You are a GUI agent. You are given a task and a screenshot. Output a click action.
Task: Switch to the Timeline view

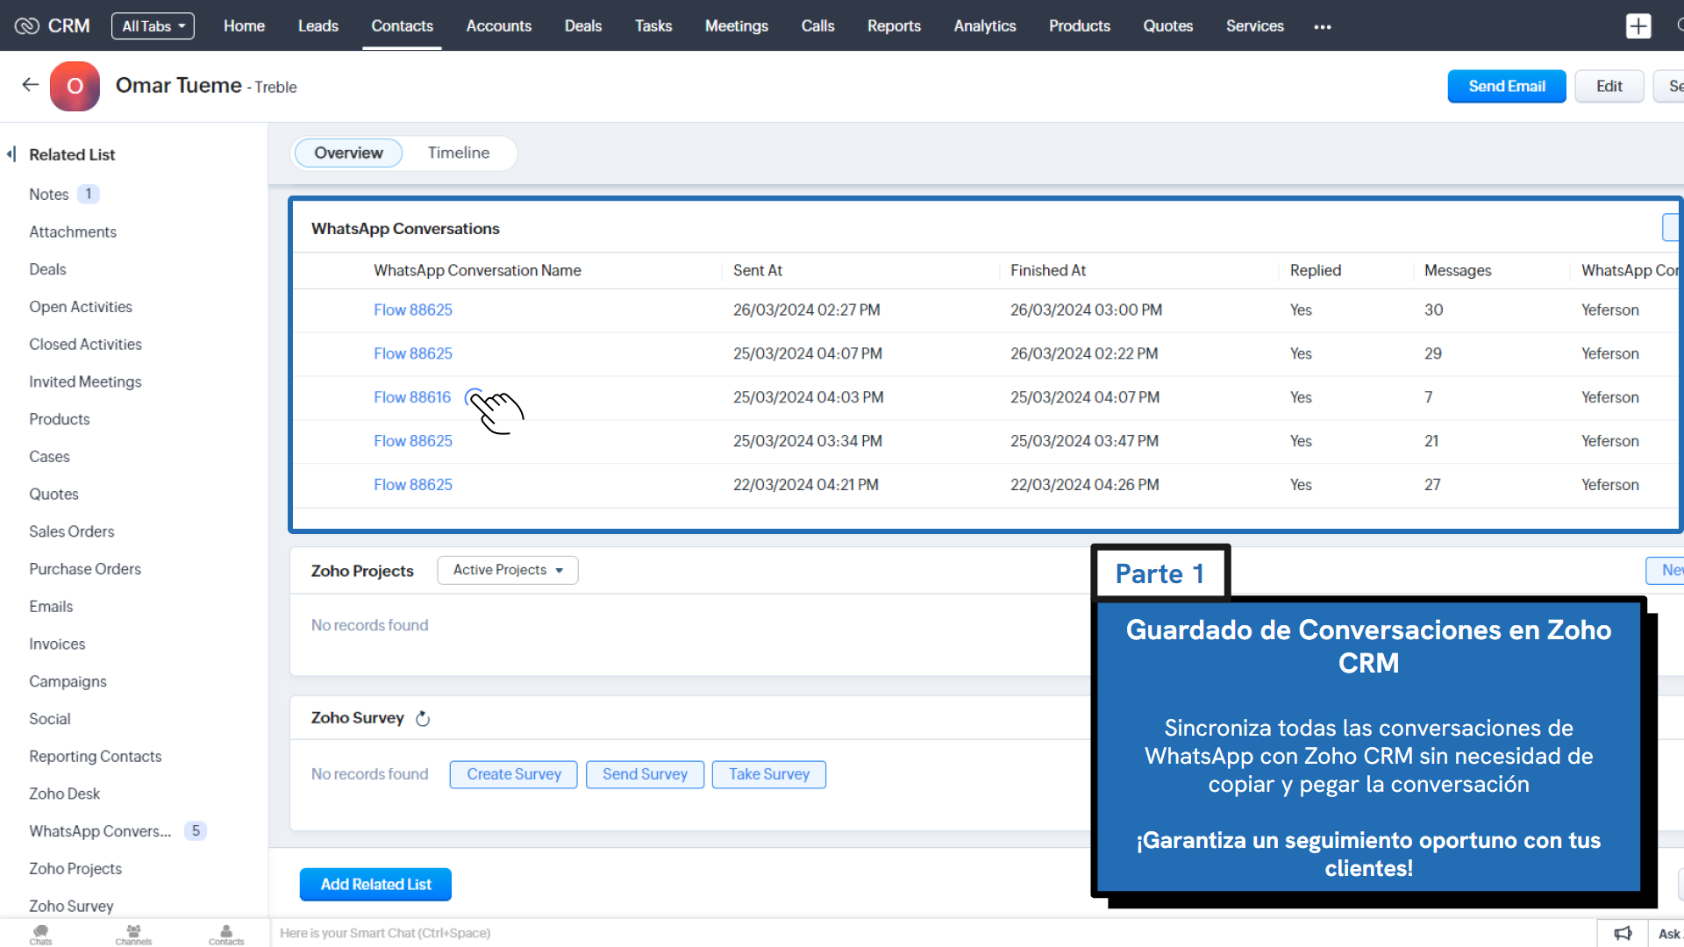[458, 153]
